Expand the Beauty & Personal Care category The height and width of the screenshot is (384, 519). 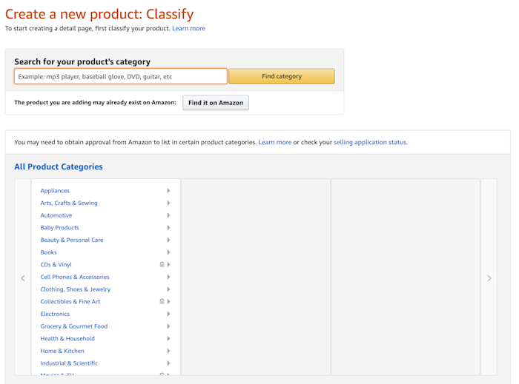[x=72, y=240]
